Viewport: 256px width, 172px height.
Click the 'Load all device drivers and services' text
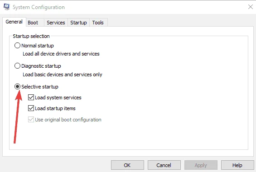click(61, 54)
